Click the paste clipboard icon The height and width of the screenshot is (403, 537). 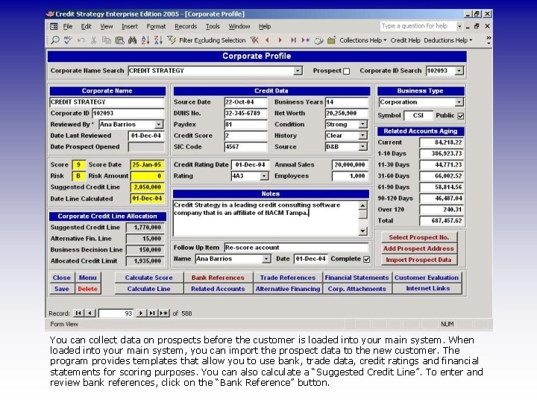pyautogui.click(x=119, y=40)
